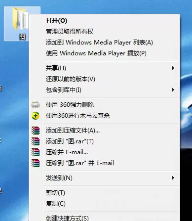Choose 使用 Windows Media Player 播放(P)
The width and height of the screenshot is (192, 221).
coord(96,53)
